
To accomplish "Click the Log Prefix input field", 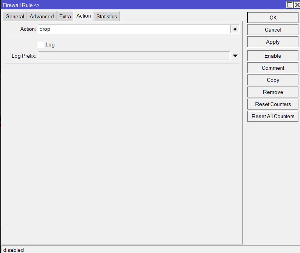I will (x=134, y=56).
